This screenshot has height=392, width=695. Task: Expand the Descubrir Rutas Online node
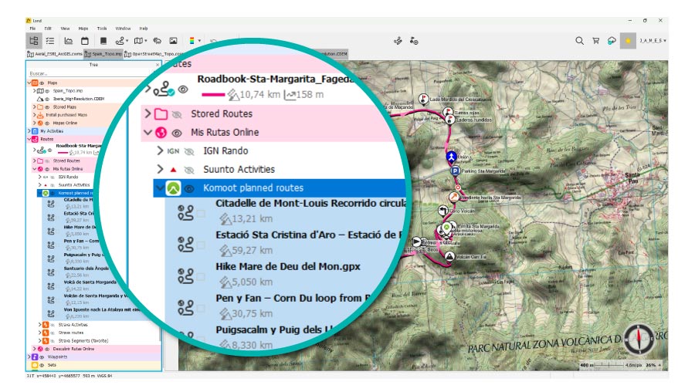(x=34, y=349)
